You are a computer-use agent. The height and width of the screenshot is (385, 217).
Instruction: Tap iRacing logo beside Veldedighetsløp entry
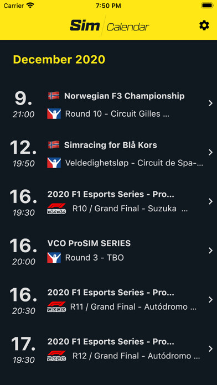point(54,163)
